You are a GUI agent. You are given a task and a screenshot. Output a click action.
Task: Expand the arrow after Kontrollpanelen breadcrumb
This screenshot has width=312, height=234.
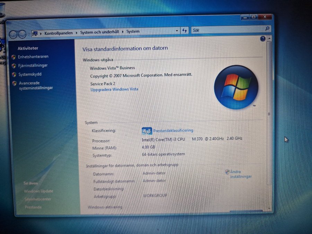tap(76, 33)
